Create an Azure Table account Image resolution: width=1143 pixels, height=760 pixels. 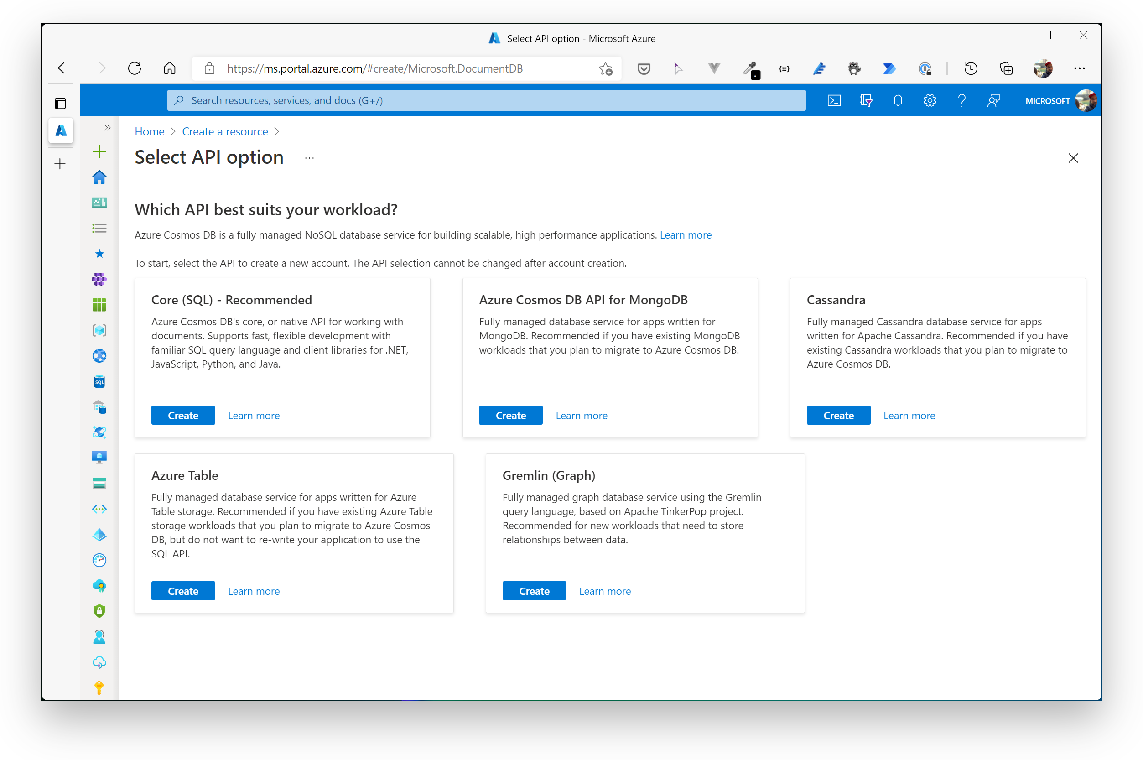click(183, 591)
